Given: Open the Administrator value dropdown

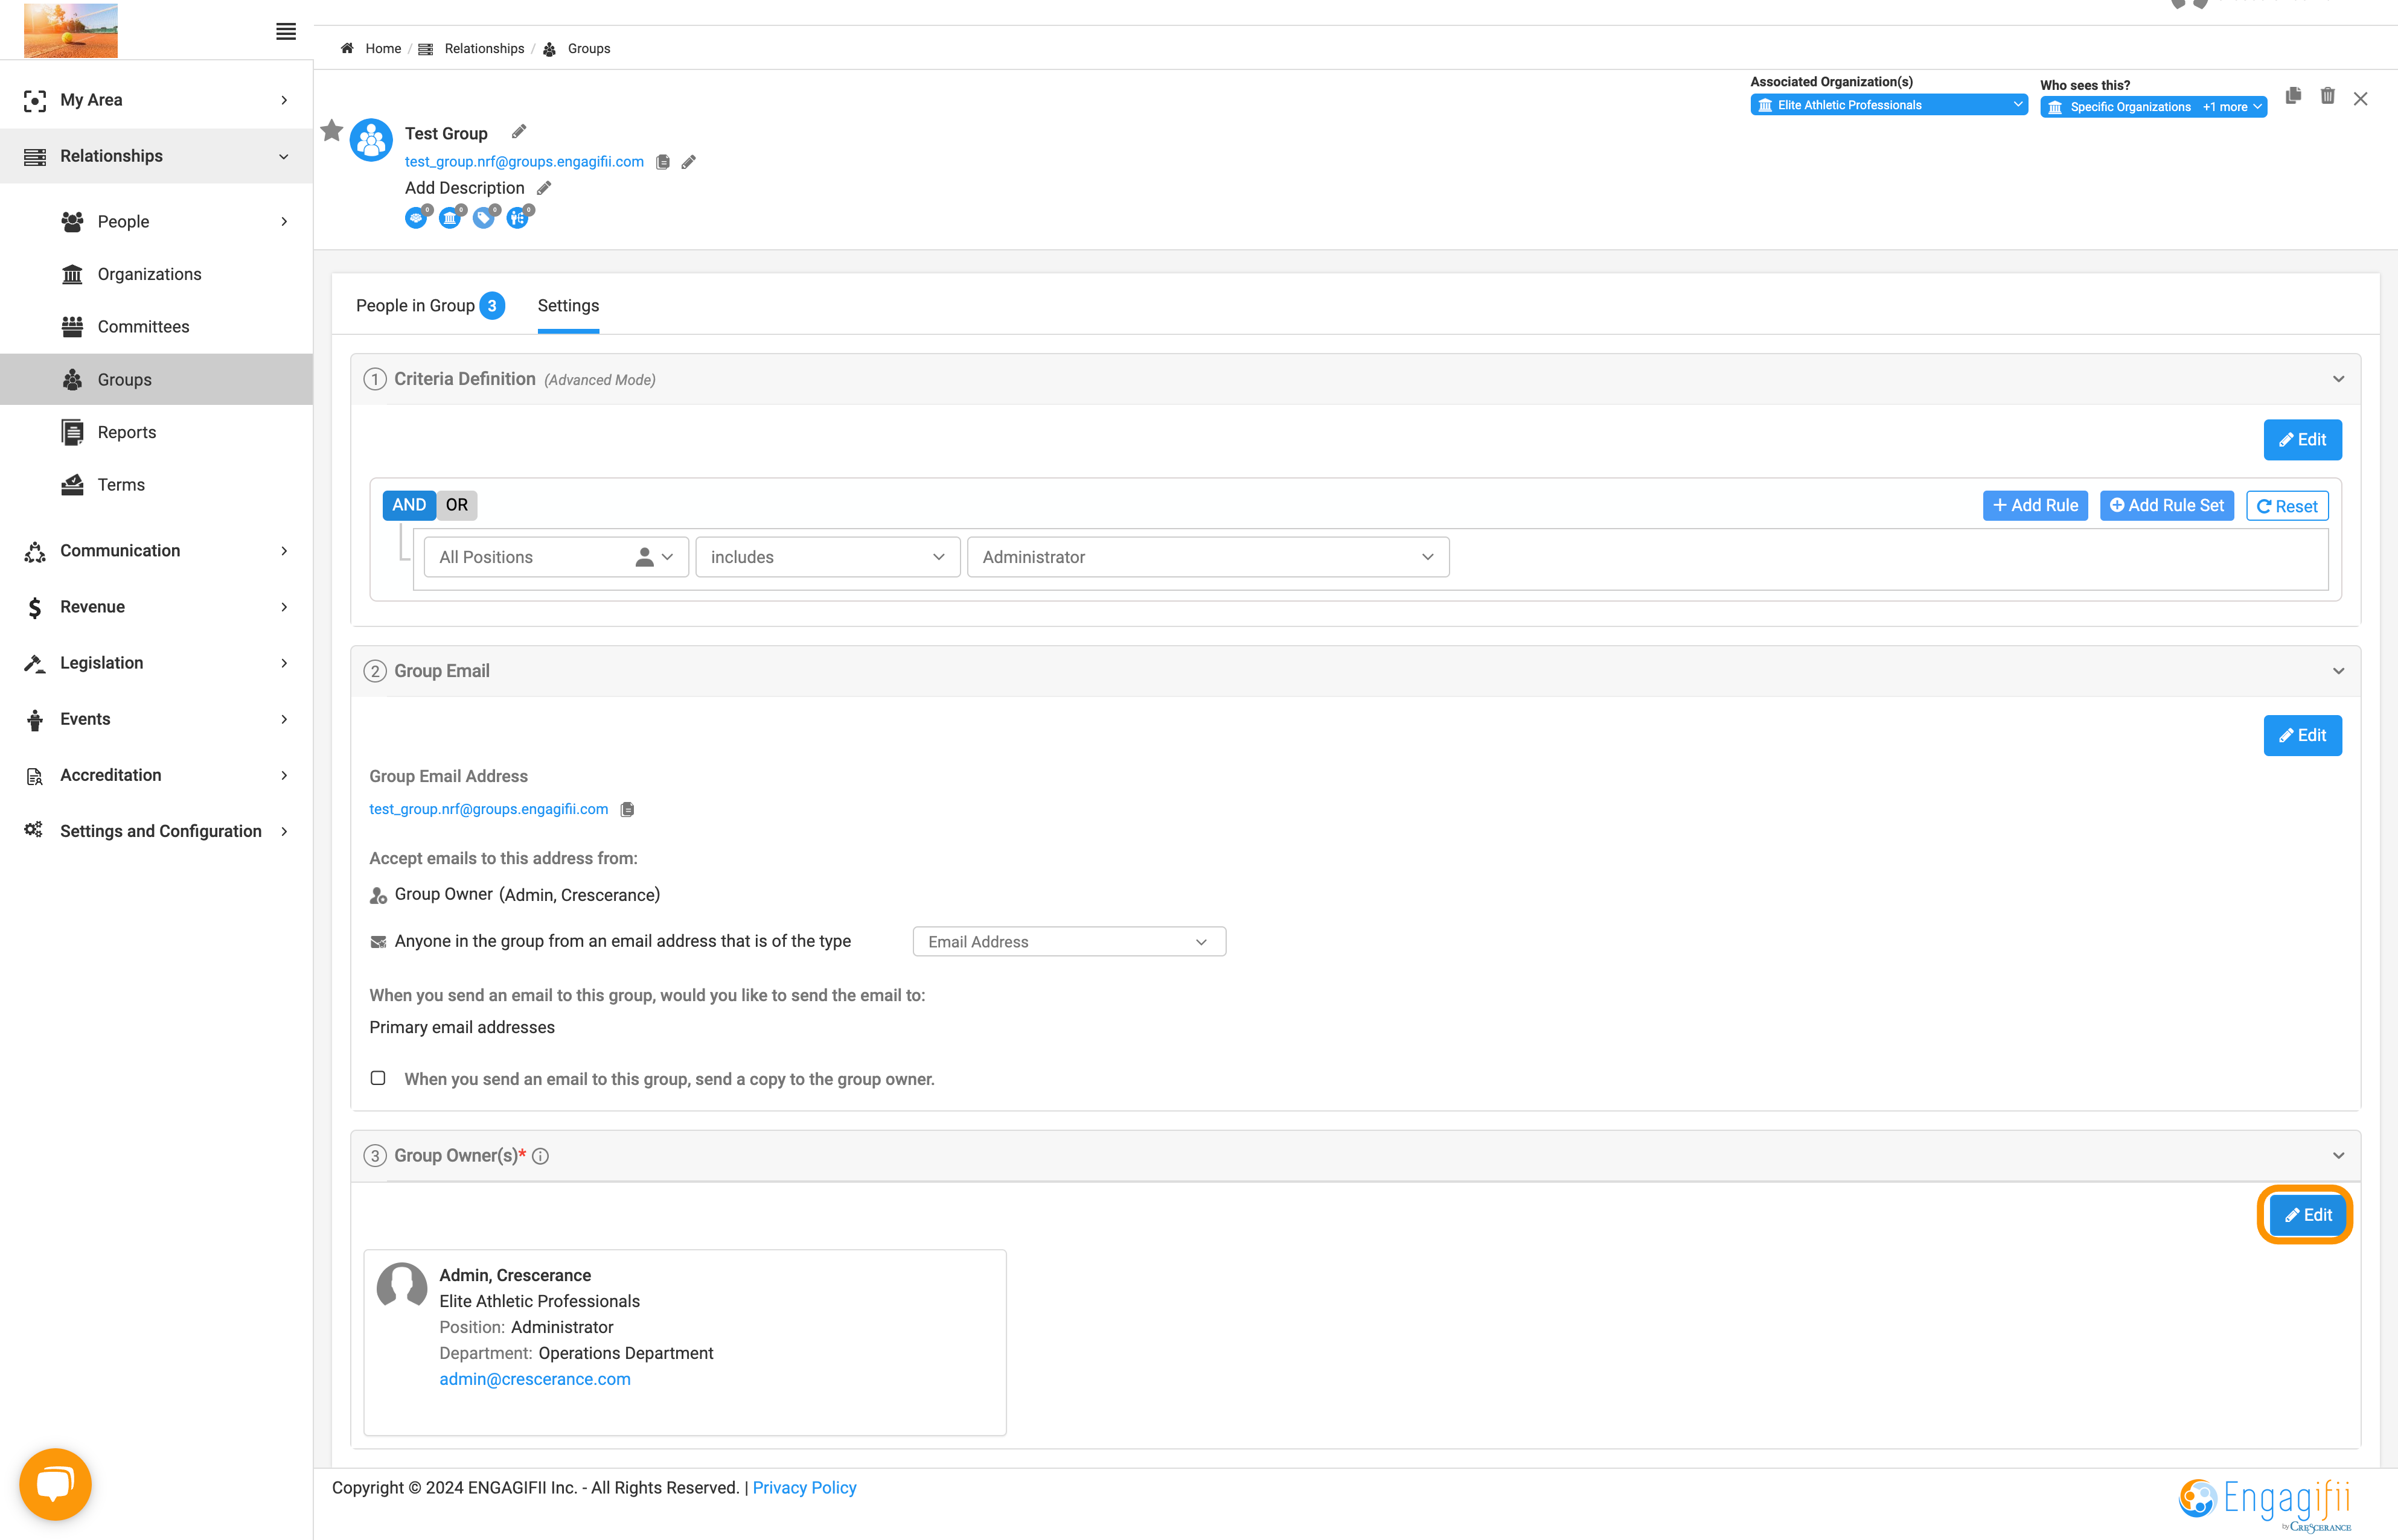Looking at the screenshot, I should [x=1207, y=557].
